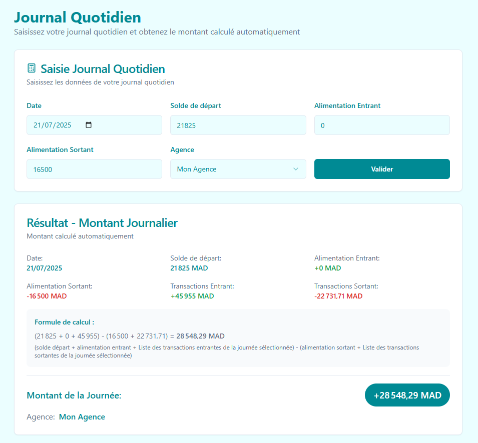Click the Mon Agence text near Agence label

coord(82,416)
